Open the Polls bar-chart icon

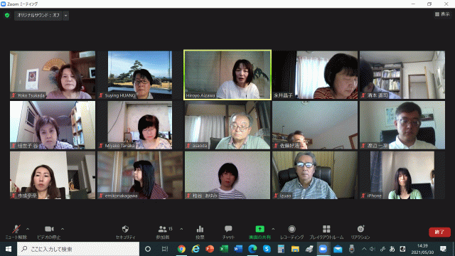click(x=200, y=229)
